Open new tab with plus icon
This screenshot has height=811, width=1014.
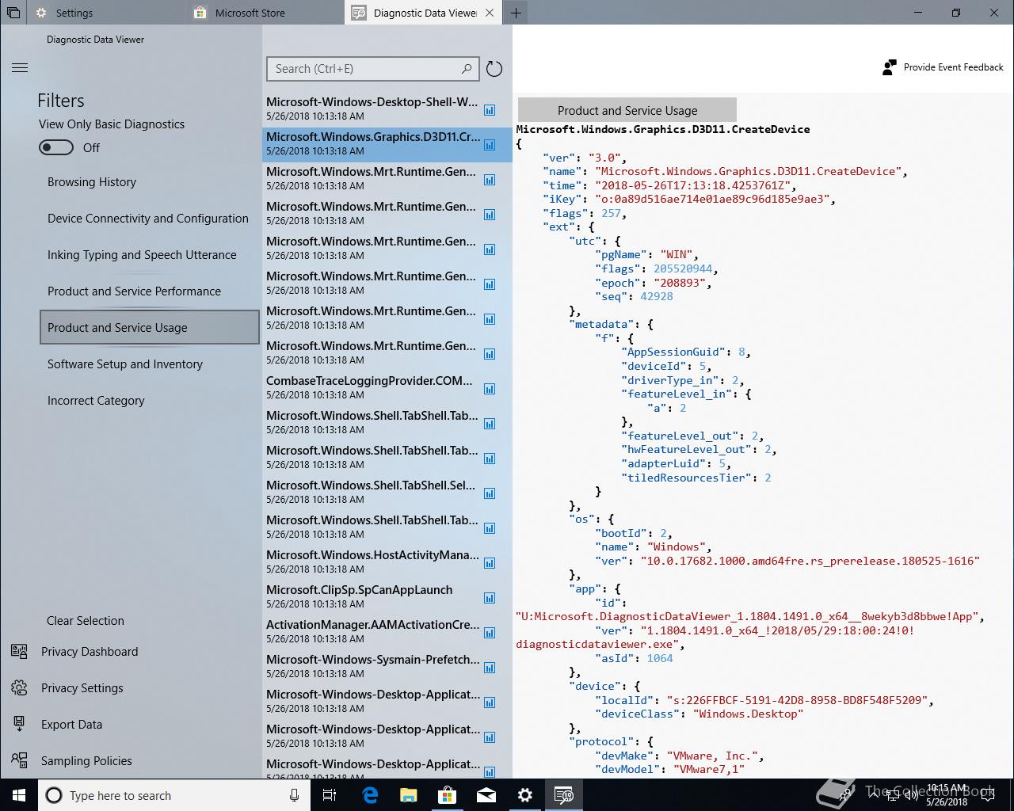click(x=516, y=13)
